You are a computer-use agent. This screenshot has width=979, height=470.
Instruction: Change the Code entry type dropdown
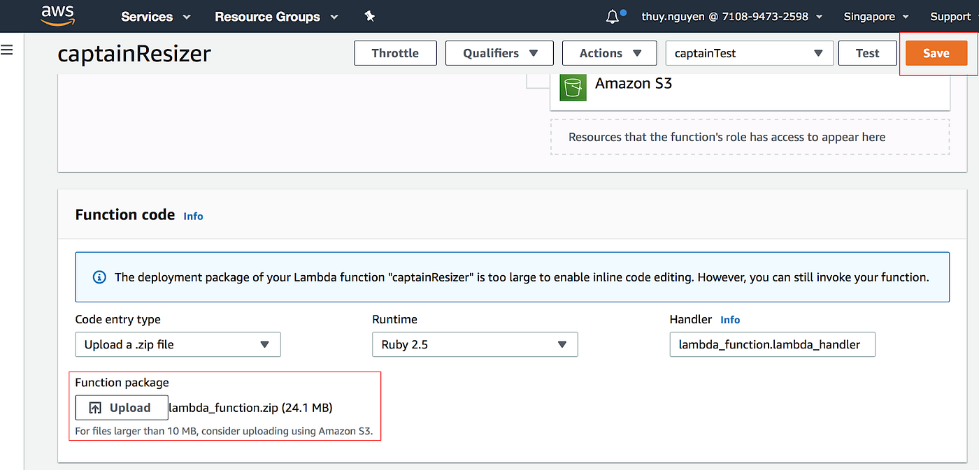pyautogui.click(x=178, y=344)
